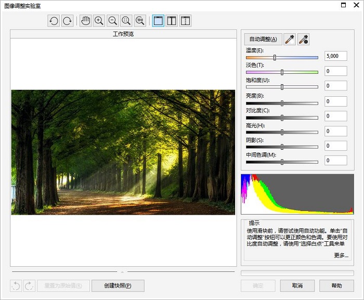The width and height of the screenshot is (364, 300).
Task: Click the fit-to-window zoom icon
Action: (x=126, y=21)
